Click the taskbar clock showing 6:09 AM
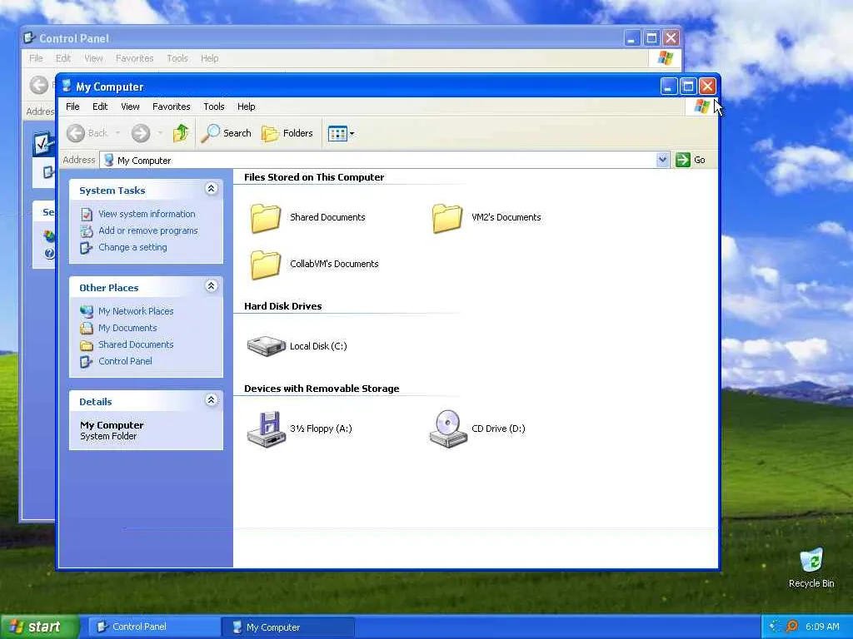Viewport: 853px width, 639px height. pos(822,627)
